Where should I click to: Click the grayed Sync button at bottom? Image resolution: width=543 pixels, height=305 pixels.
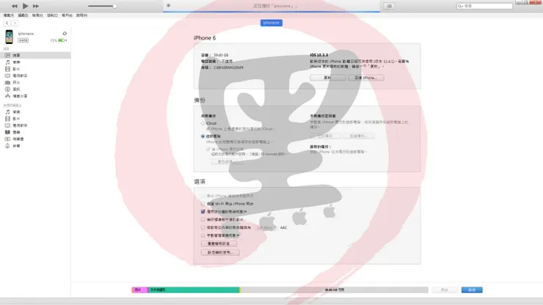445,290
